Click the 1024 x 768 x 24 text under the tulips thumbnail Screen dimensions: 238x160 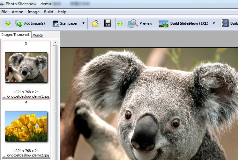(26, 151)
